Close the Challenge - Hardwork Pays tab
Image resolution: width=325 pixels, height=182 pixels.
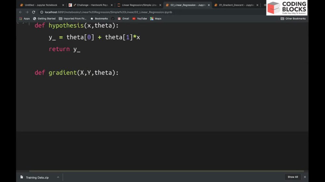tap(112, 5)
